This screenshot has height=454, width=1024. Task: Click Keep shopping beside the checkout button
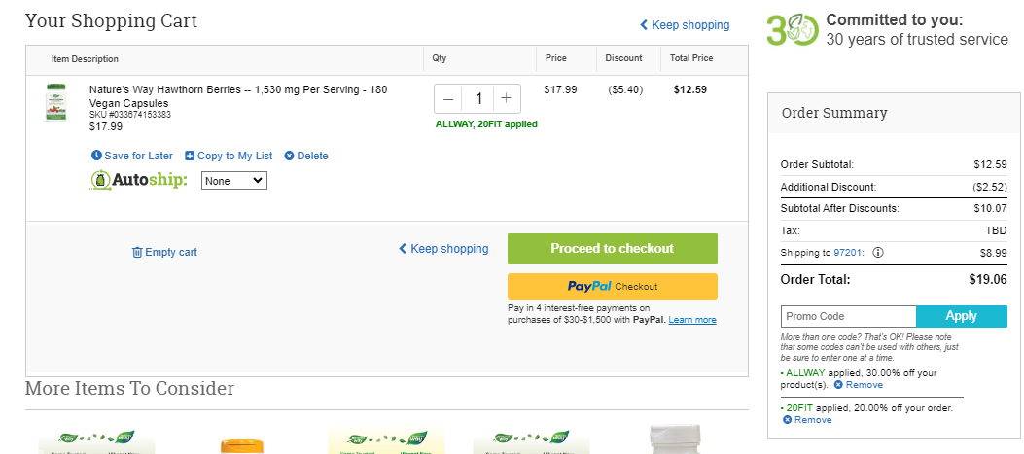coord(443,248)
